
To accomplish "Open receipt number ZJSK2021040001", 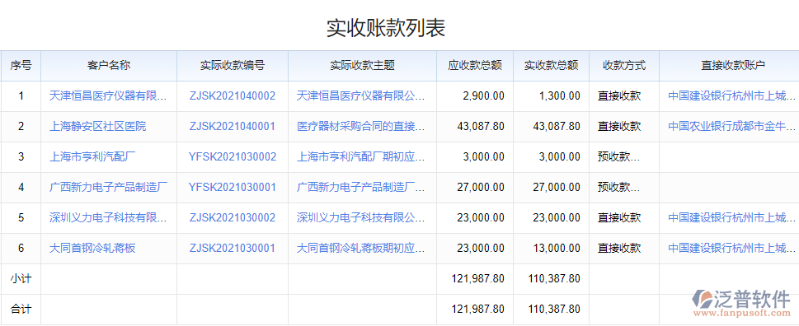I will 233,126.
